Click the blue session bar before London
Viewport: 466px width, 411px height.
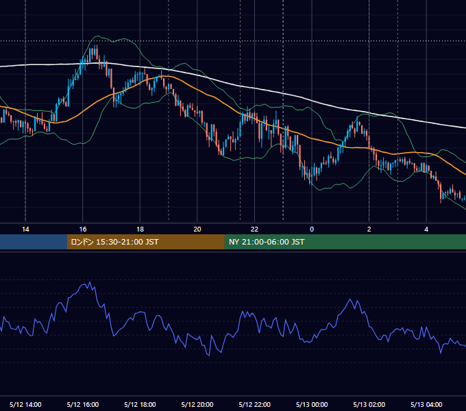click(x=34, y=242)
